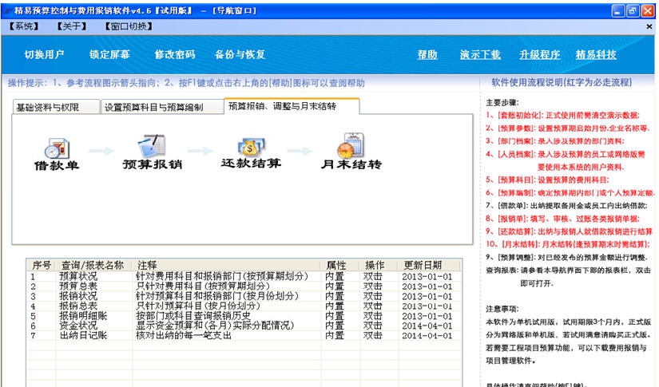Click the 锁定屏幕 button
Image resolution: width=659 pixels, height=387 pixels.
[x=109, y=54]
